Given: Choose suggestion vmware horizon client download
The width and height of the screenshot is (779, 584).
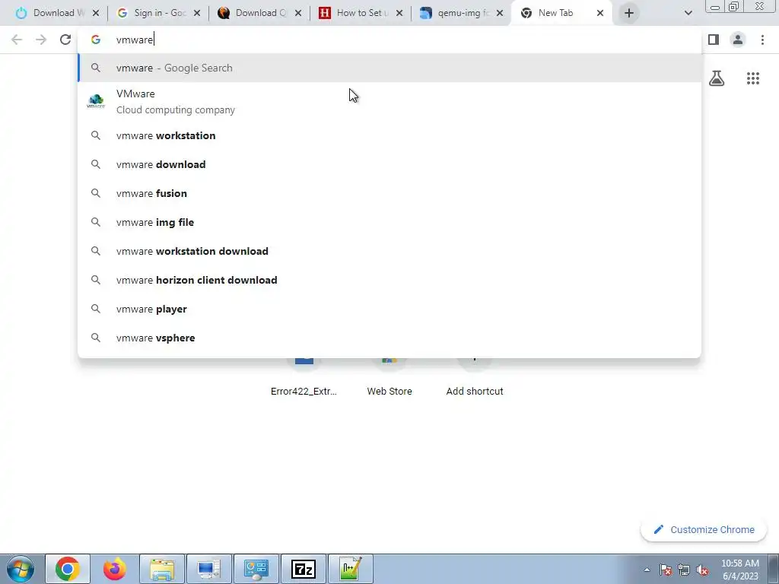Looking at the screenshot, I should point(389,280).
